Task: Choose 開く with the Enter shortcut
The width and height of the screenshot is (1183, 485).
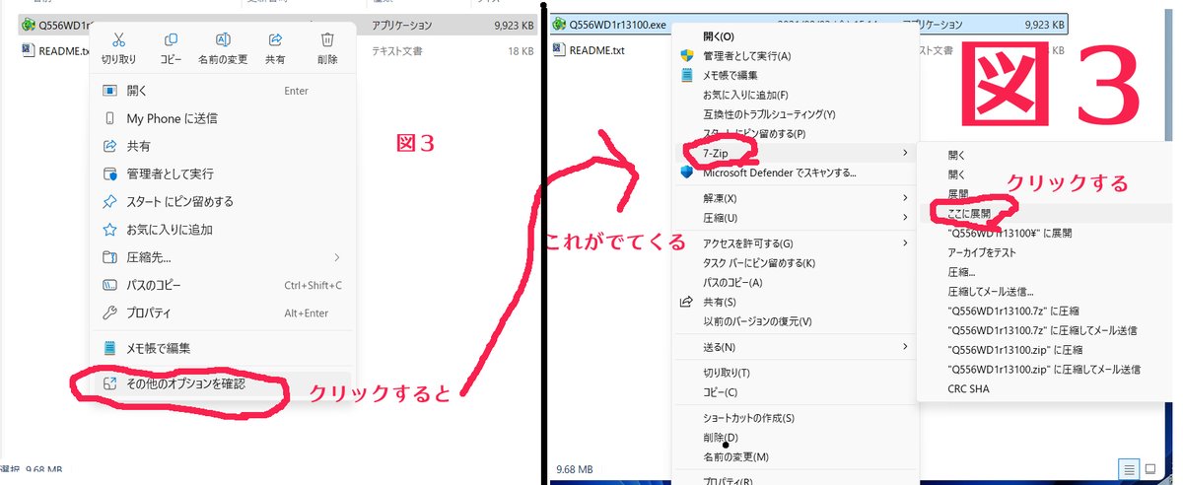Action: pyautogui.click(x=224, y=91)
